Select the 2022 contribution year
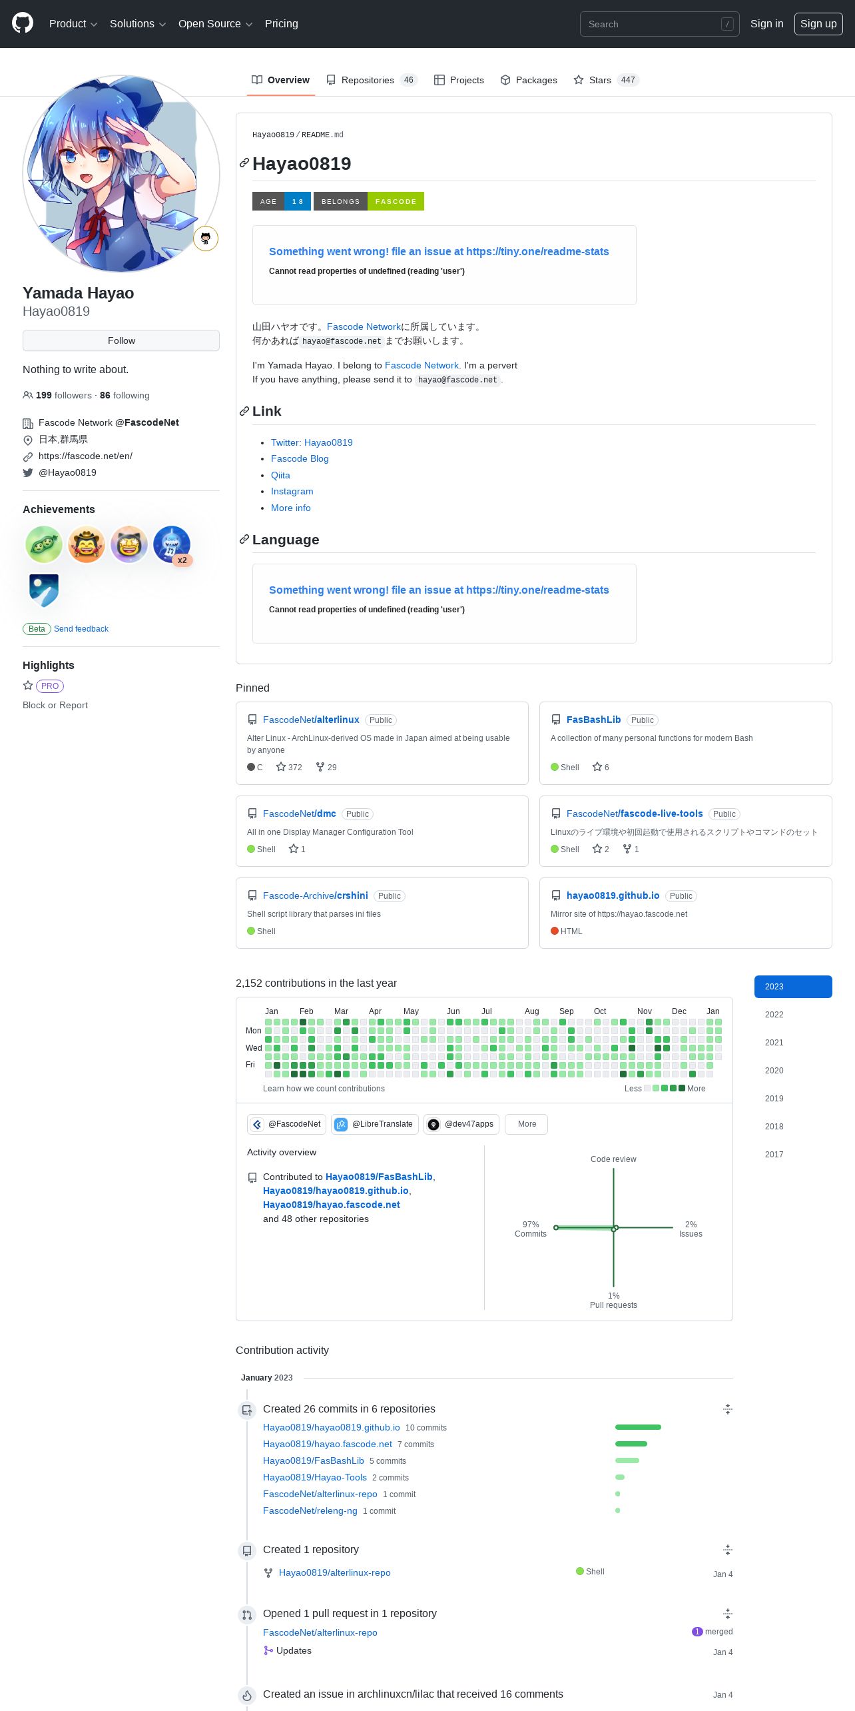This screenshot has width=855, height=1711. pos(793,1015)
